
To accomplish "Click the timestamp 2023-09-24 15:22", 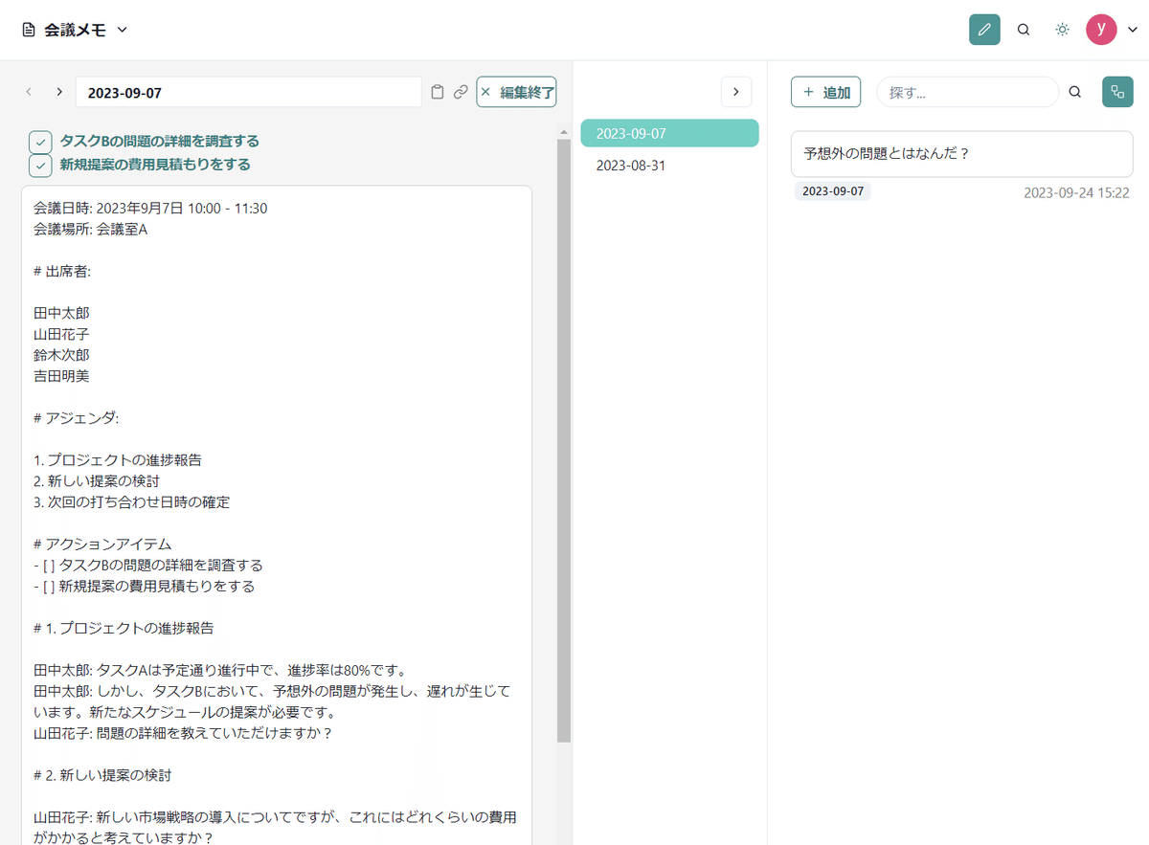I will pyautogui.click(x=1076, y=192).
